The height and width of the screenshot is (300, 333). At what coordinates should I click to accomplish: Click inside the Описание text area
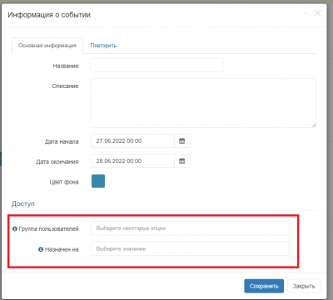click(x=203, y=103)
